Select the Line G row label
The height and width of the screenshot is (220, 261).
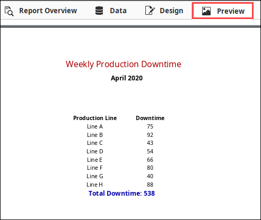95,176
